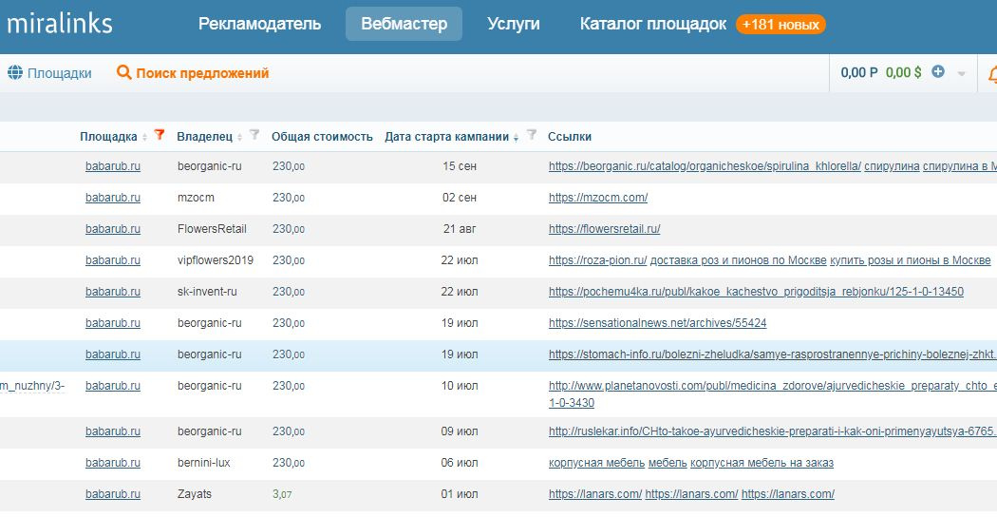Select owner vipflowers2019 cell
Screen dimensions: 997x517
(215, 259)
